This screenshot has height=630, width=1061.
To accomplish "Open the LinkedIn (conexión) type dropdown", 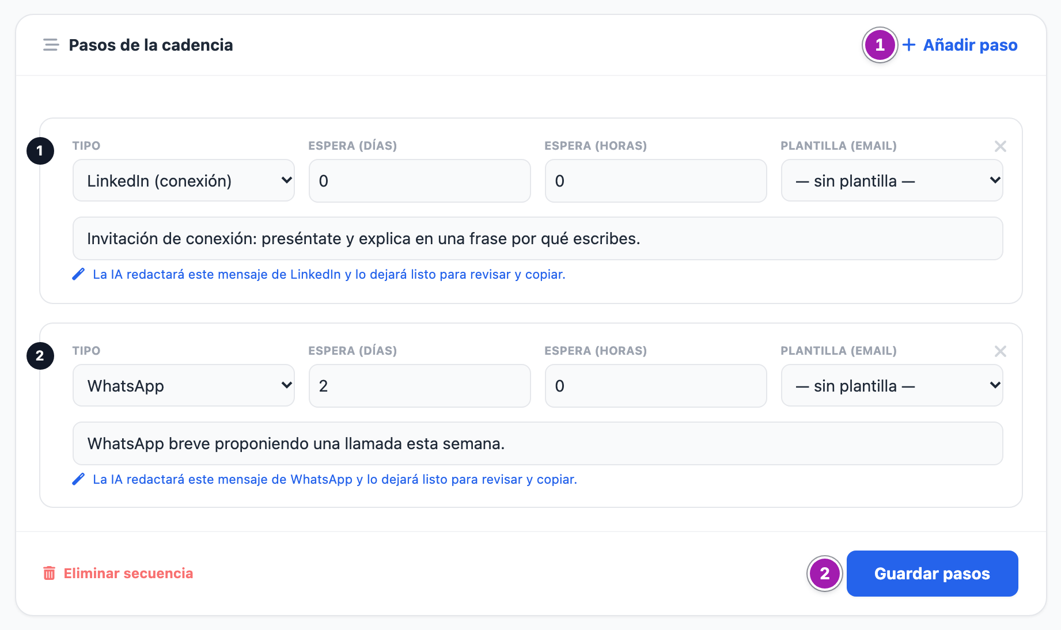I will tap(184, 181).
